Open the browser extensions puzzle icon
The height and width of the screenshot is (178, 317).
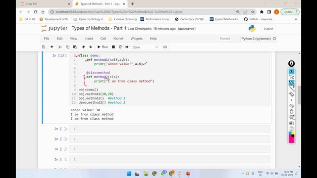pos(262,12)
